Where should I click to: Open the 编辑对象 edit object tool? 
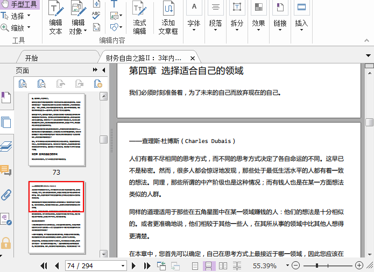(78, 18)
